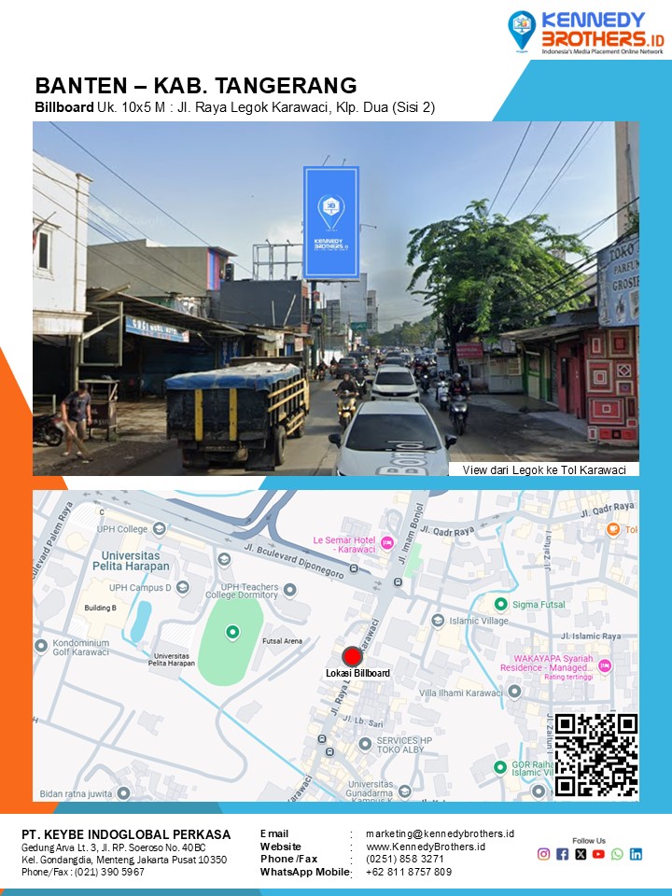Click the street view photo of Jl. Raya Legok

(335, 299)
